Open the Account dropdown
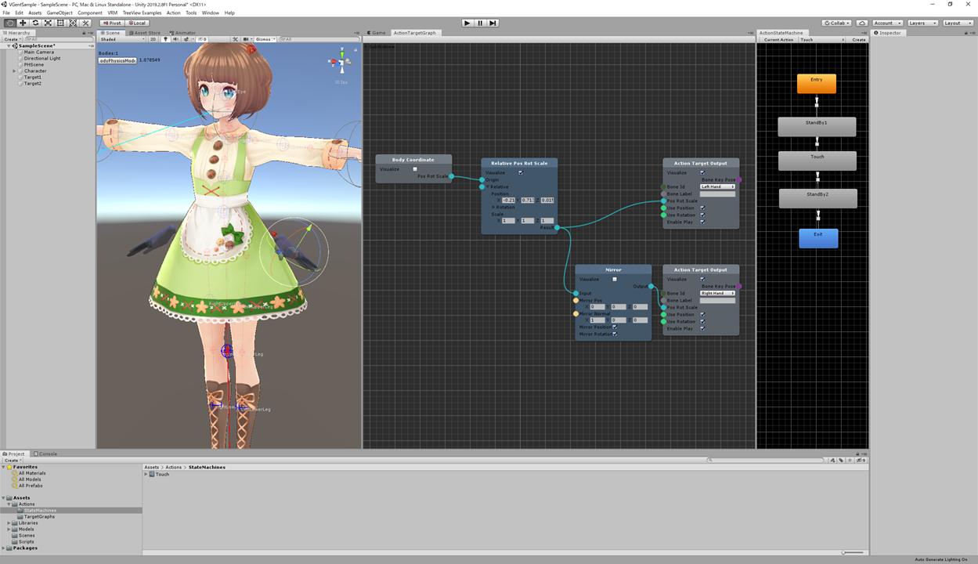 pyautogui.click(x=886, y=23)
